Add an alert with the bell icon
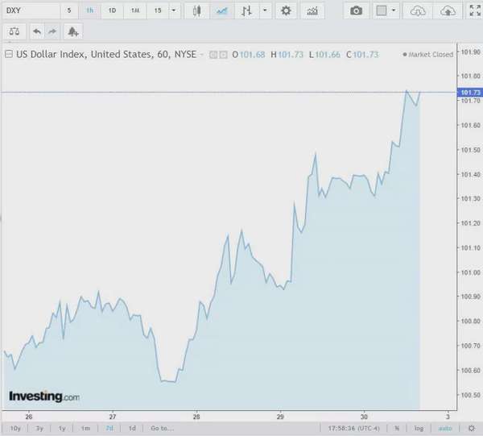Viewport: 483px width, 436px height. tap(73, 31)
